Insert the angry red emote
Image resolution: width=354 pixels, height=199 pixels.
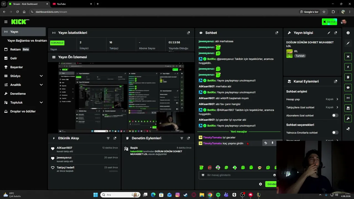point(210,167)
